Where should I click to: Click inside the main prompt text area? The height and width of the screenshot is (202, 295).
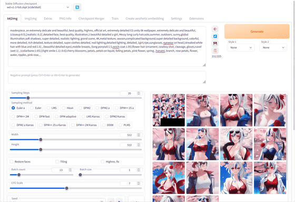point(107,46)
